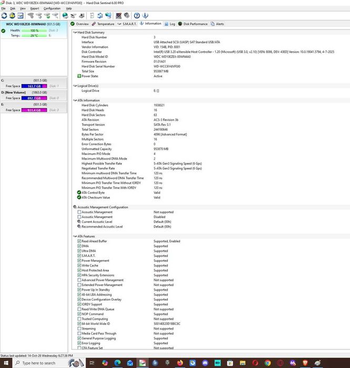
Task: Open the help question mark icon
Action: point(137,16)
